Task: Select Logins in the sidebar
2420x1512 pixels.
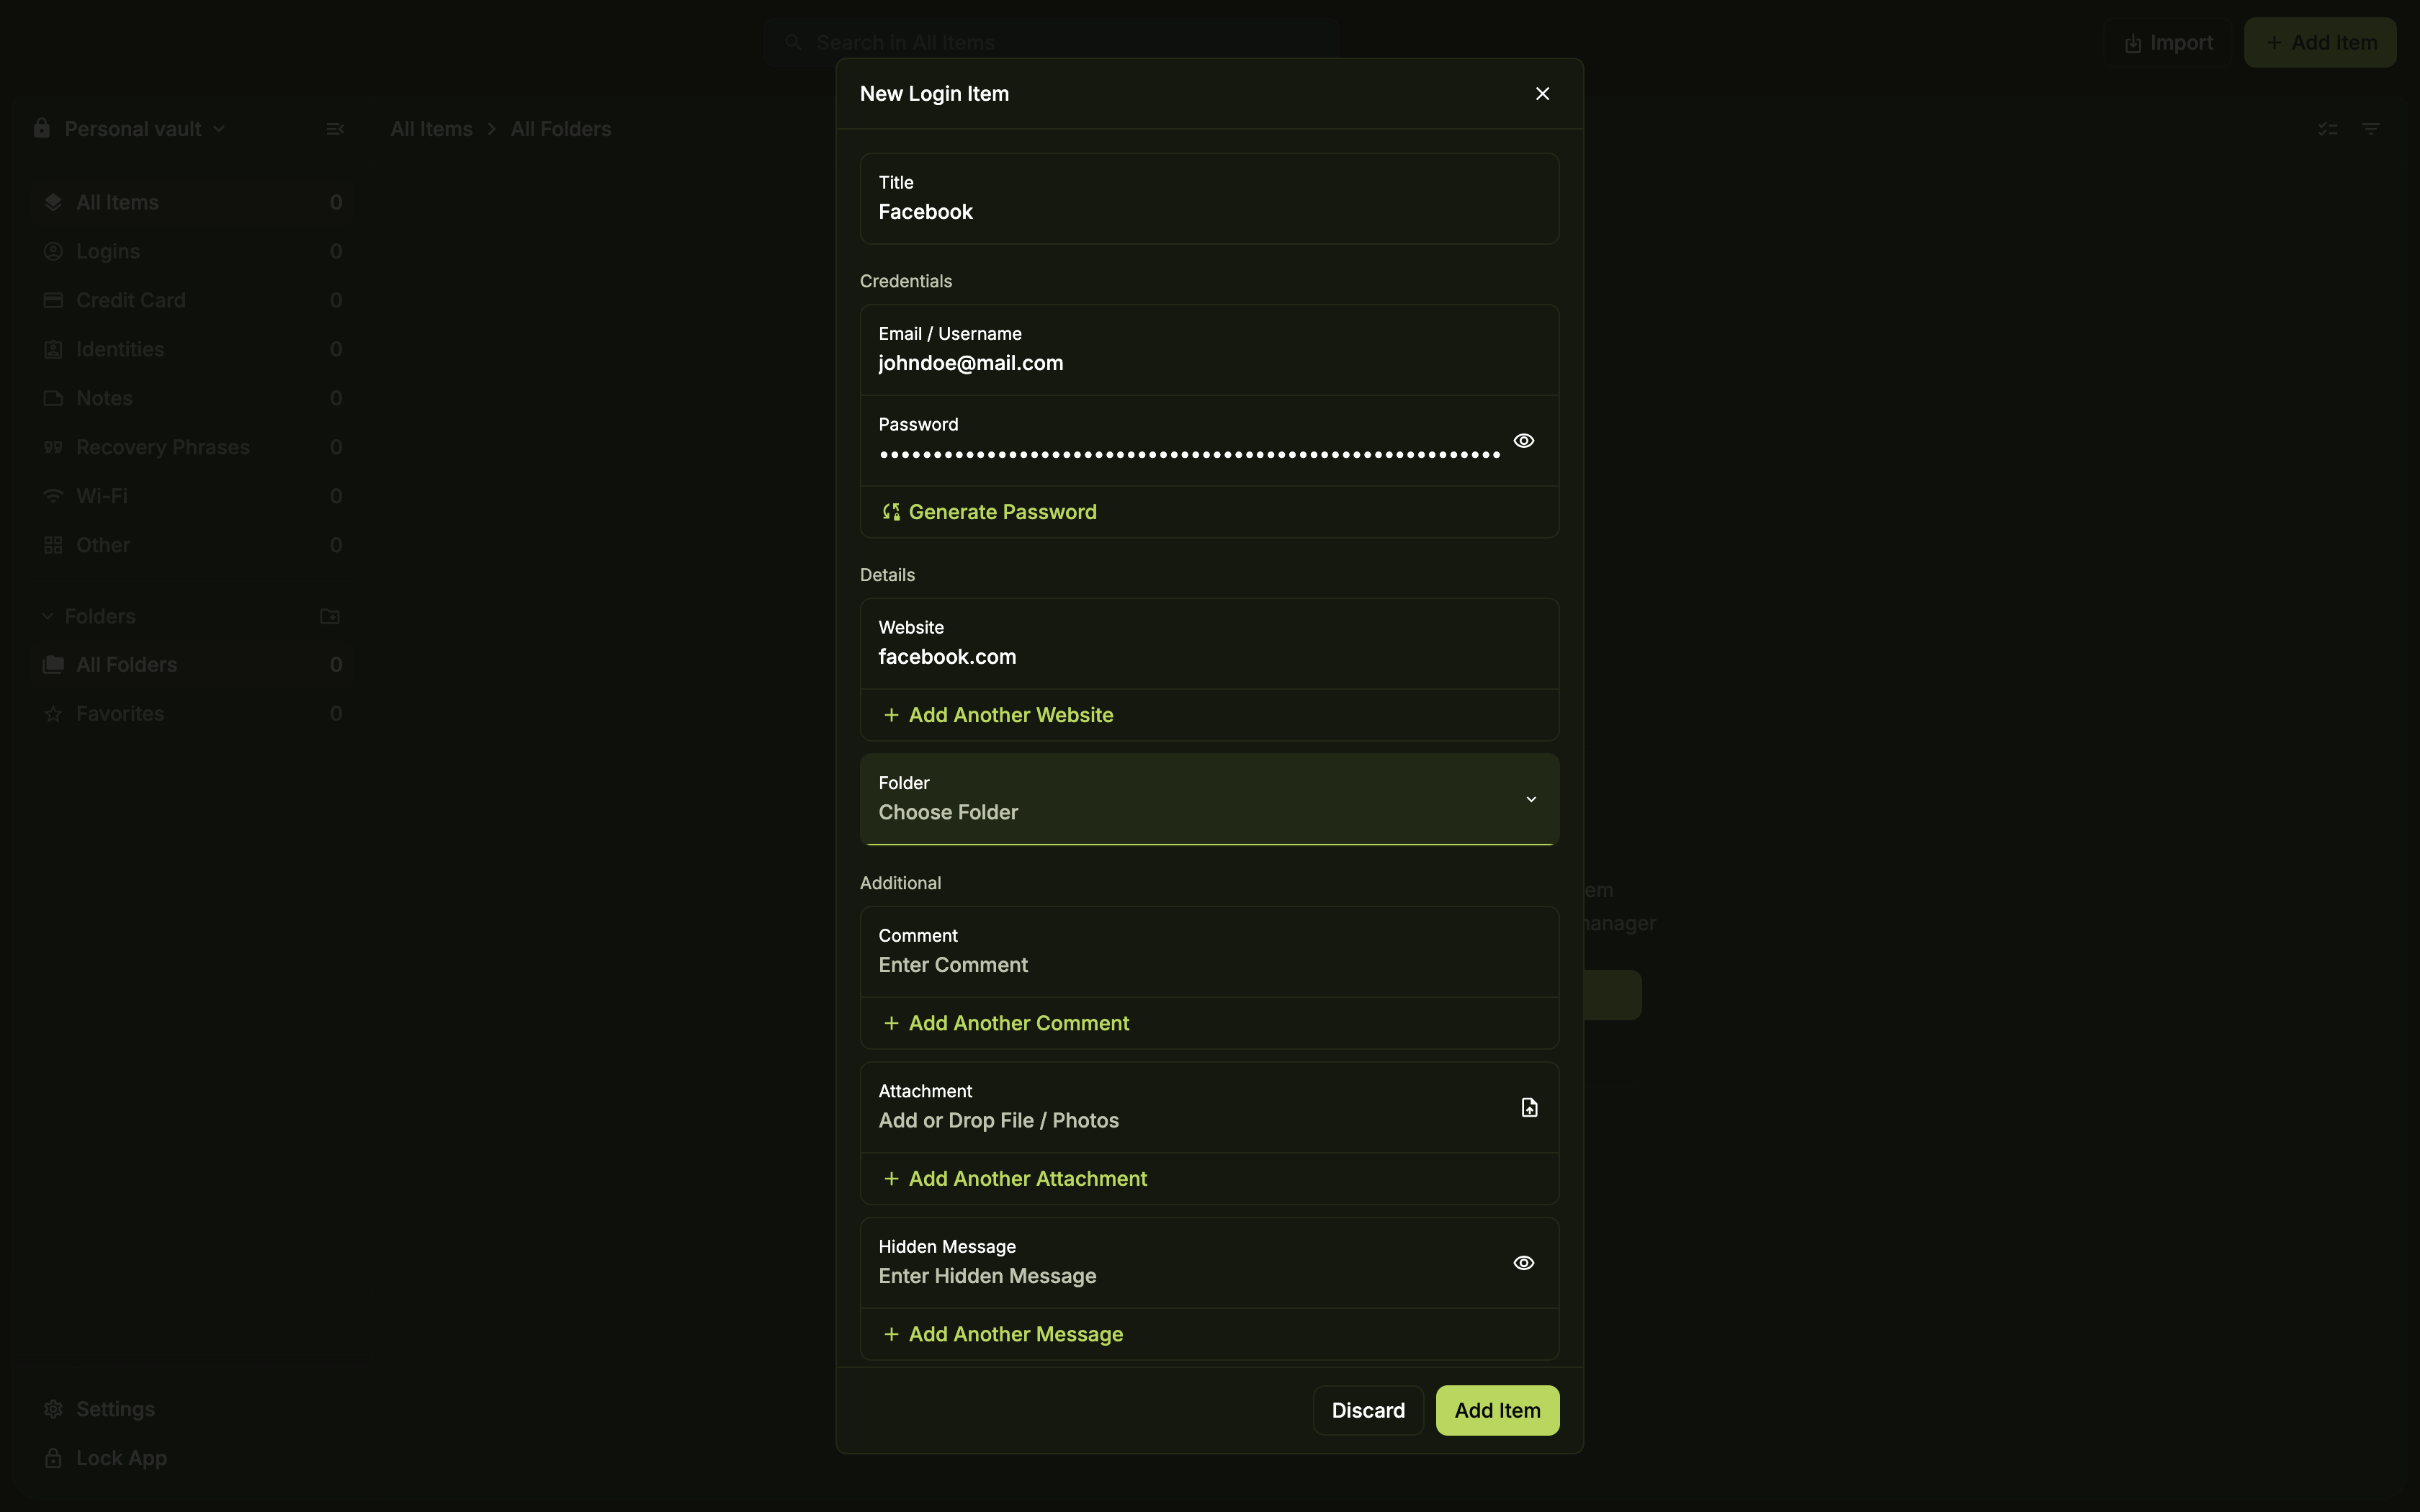Action: coord(108,251)
